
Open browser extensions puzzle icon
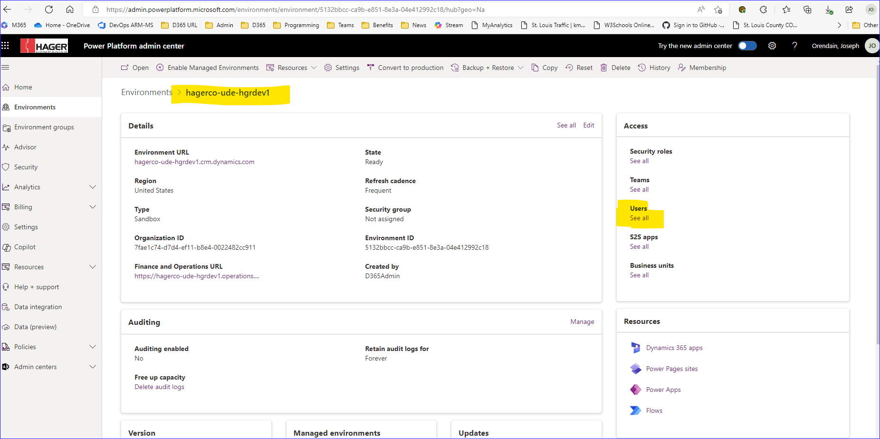pyautogui.click(x=763, y=10)
